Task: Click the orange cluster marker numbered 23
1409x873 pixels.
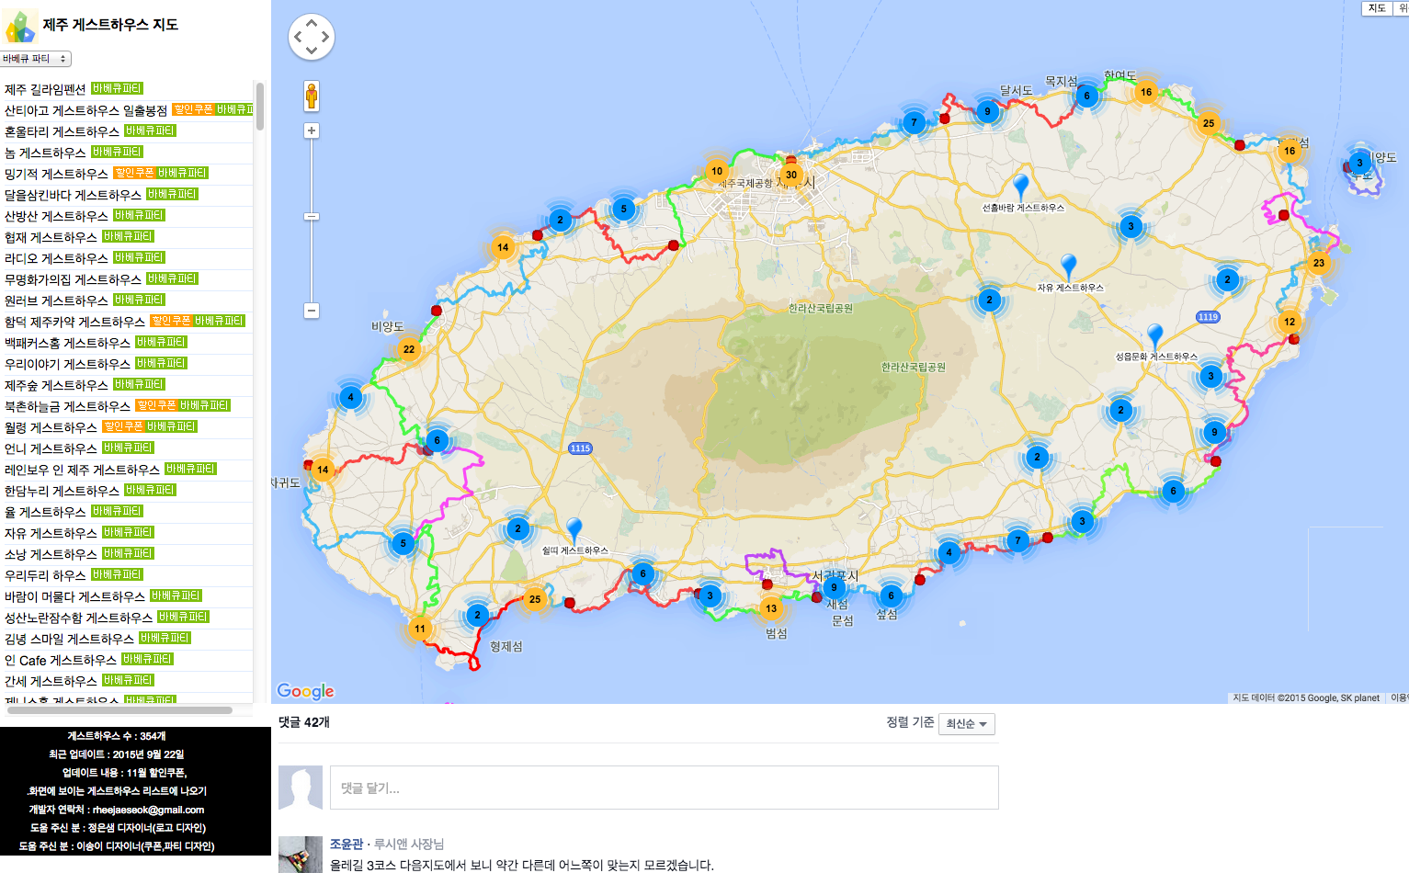Action: pyautogui.click(x=1318, y=263)
